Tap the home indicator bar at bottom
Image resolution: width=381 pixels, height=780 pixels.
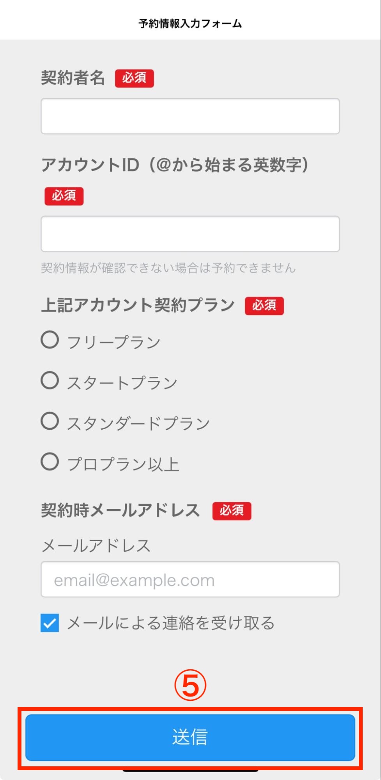(190, 771)
